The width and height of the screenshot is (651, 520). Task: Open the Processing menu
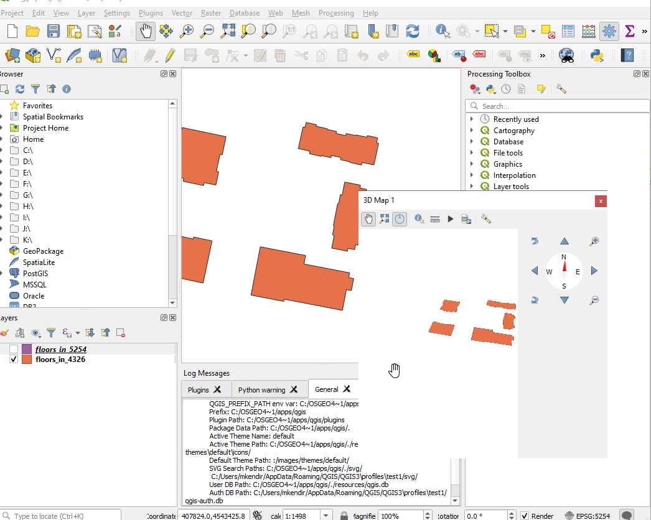336,12
